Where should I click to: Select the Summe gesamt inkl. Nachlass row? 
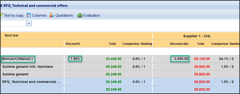pyautogui.click(x=120, y=67)
